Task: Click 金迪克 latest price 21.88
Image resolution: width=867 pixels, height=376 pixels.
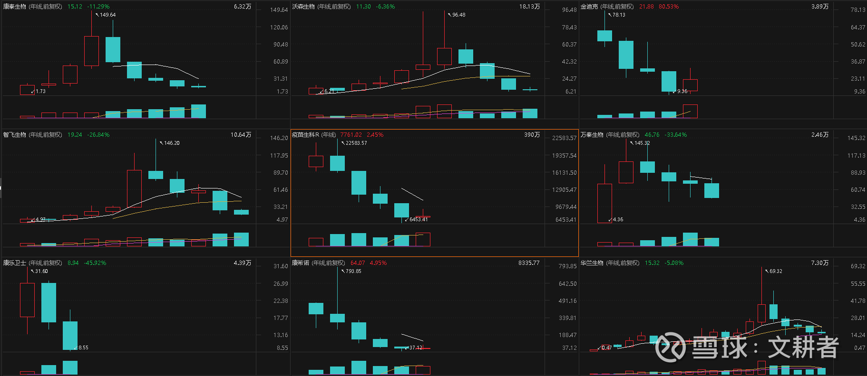Action: point(646,7)
